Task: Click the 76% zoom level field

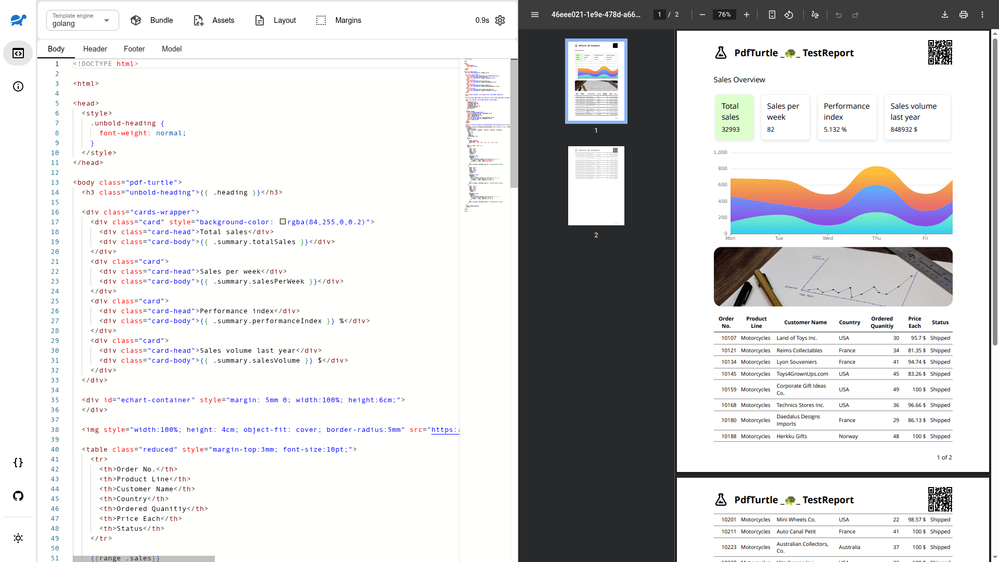Action: (x=724, y=15)
